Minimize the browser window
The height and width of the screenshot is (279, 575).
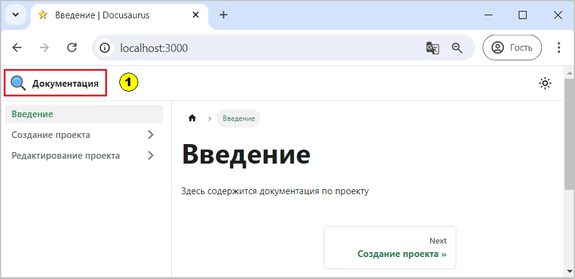tap(488, 15)
